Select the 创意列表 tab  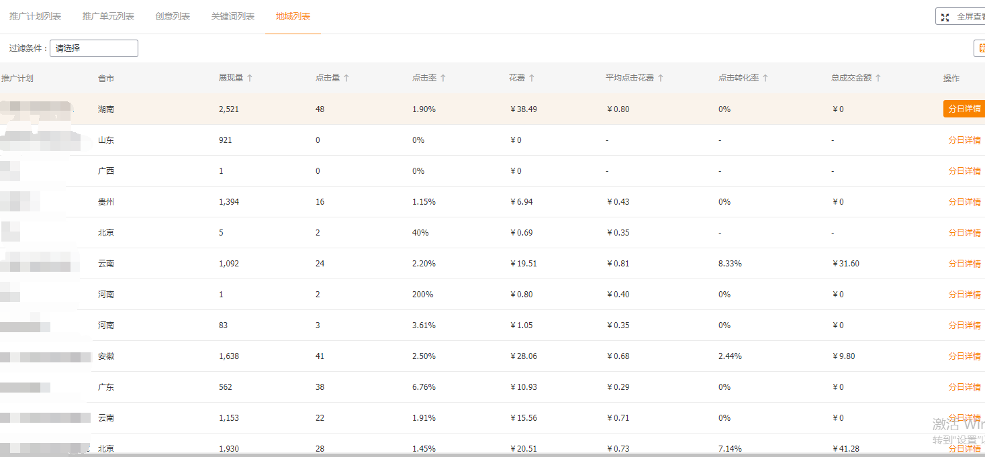click(x=173, y=16)
